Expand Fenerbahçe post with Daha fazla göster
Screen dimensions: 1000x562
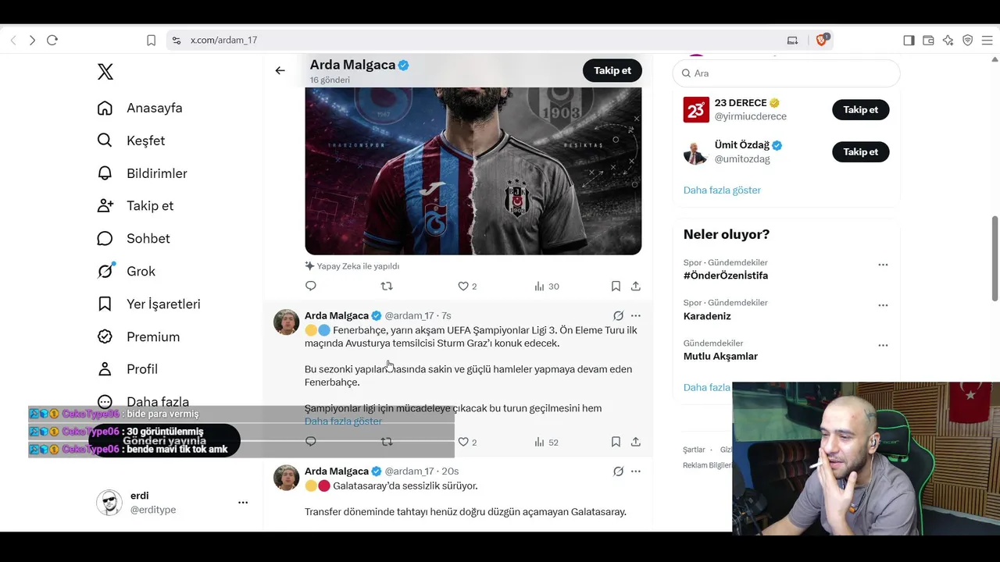[343, 421]
